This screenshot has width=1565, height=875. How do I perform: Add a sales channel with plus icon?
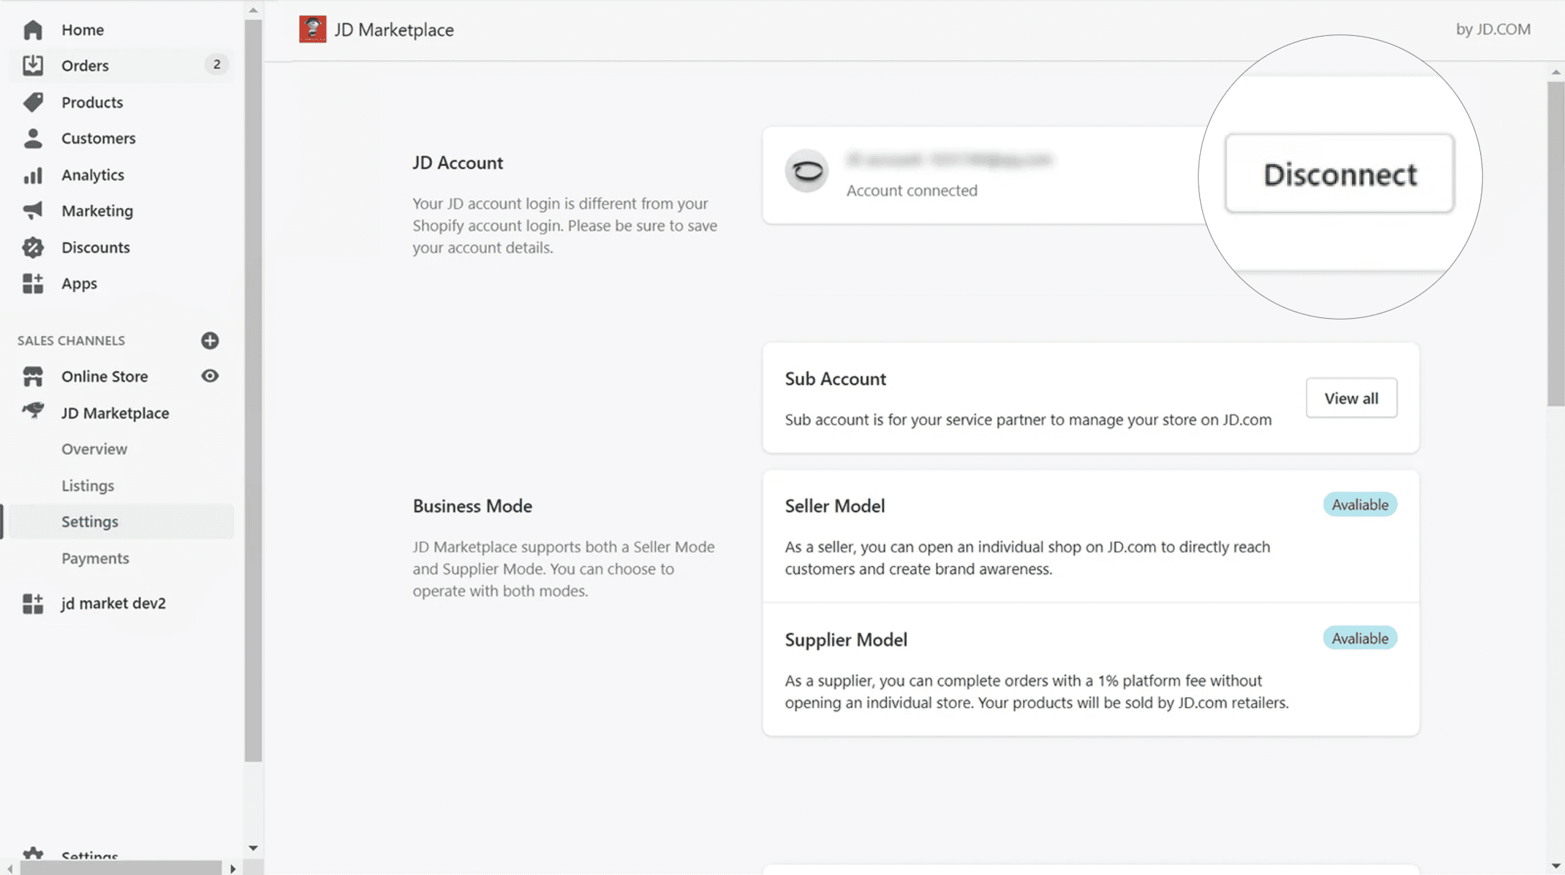tap(209, 340)
